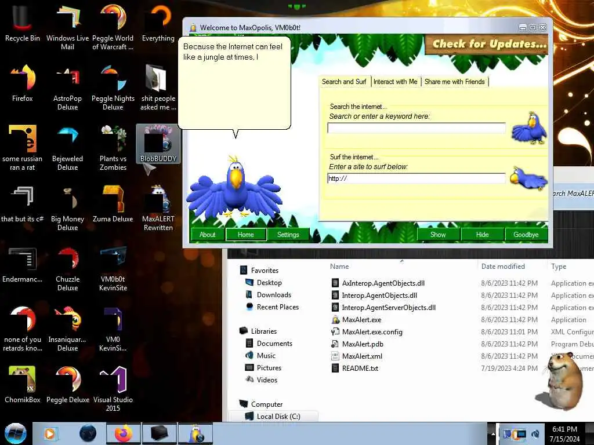This screenshot has height=445, width=594.
Task: Launch Firefox from the desktop
Action: point(23,83)
